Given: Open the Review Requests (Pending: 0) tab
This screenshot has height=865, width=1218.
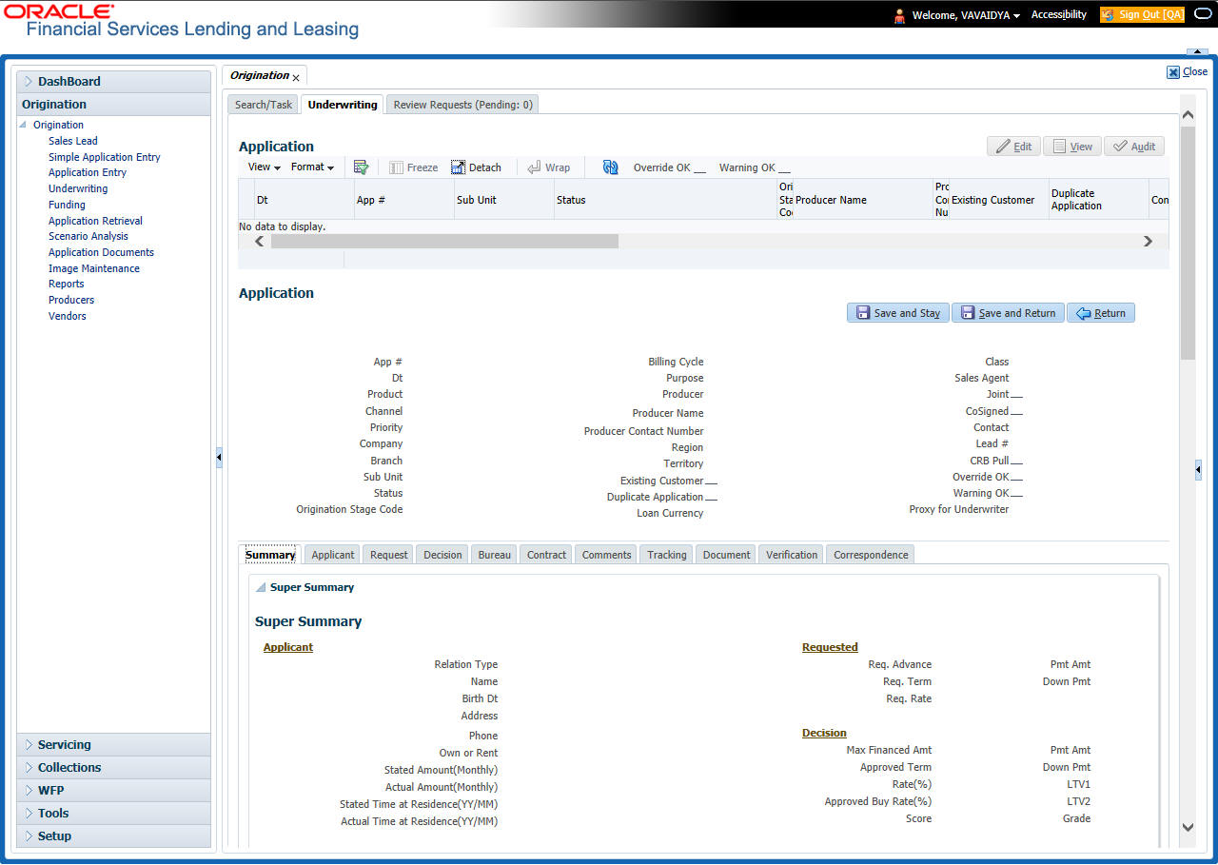Looking at the screenshot, I should coord(462,105).
